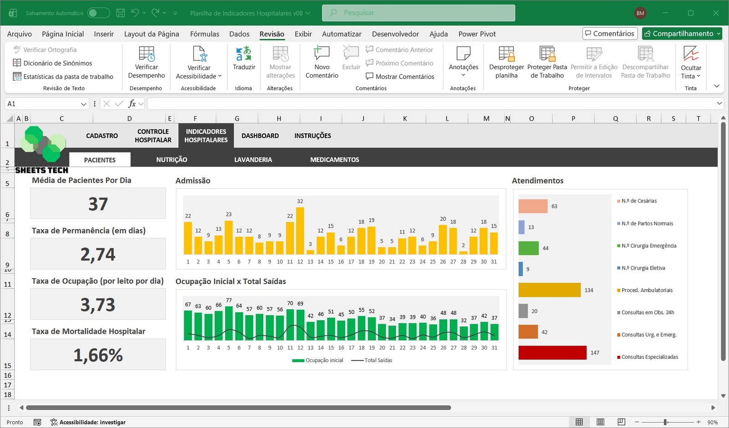The height and width of the screenshot is (428, 729).
Task: Click the Comentários button at top right
Action: [x=610, y=34]
